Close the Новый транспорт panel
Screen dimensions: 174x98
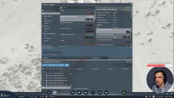131,48
